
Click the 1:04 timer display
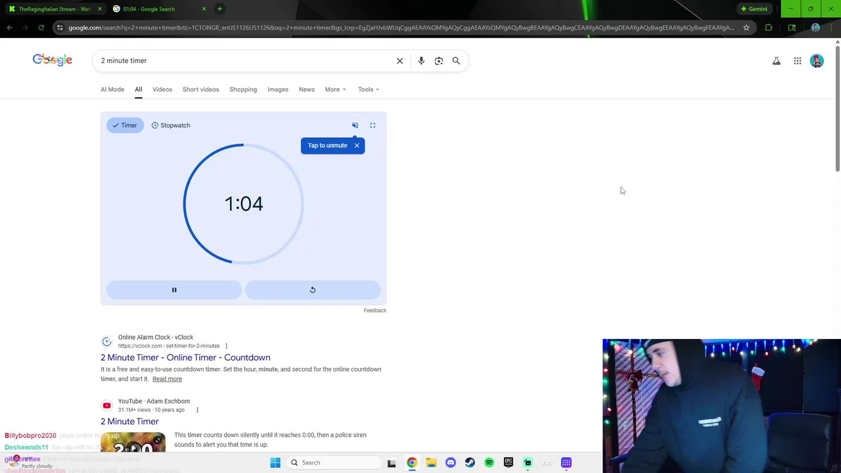pyautogui.click(x=244, y=204)
